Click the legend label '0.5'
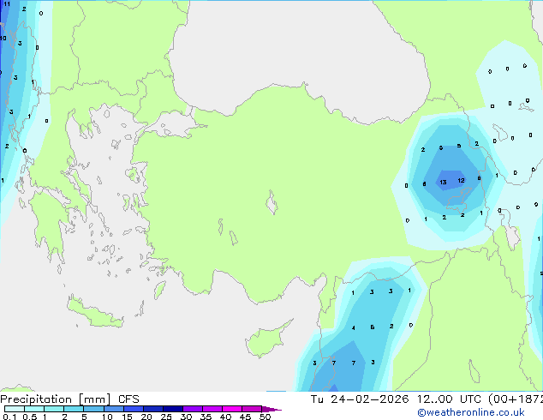 (x=29, y=417)
